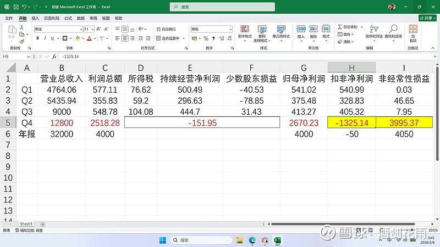
Task: Toggle Italic formatting
Action: coord(45,38)
